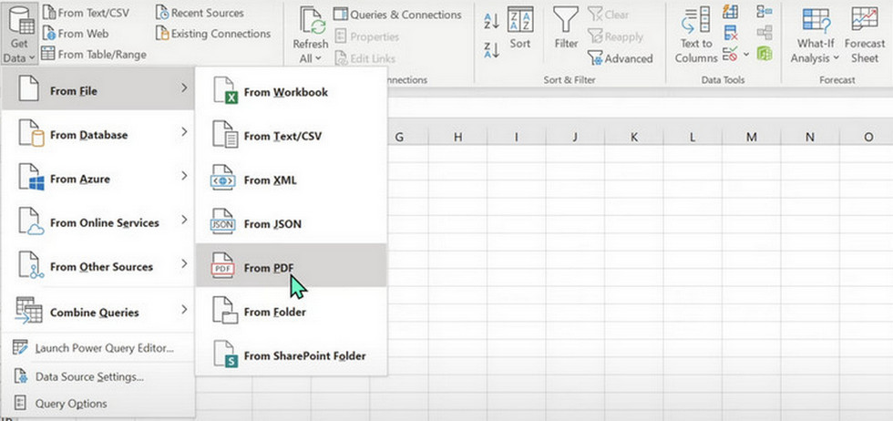
Task: Click the greyed-out Edit Links command
Action: (365, 58)
